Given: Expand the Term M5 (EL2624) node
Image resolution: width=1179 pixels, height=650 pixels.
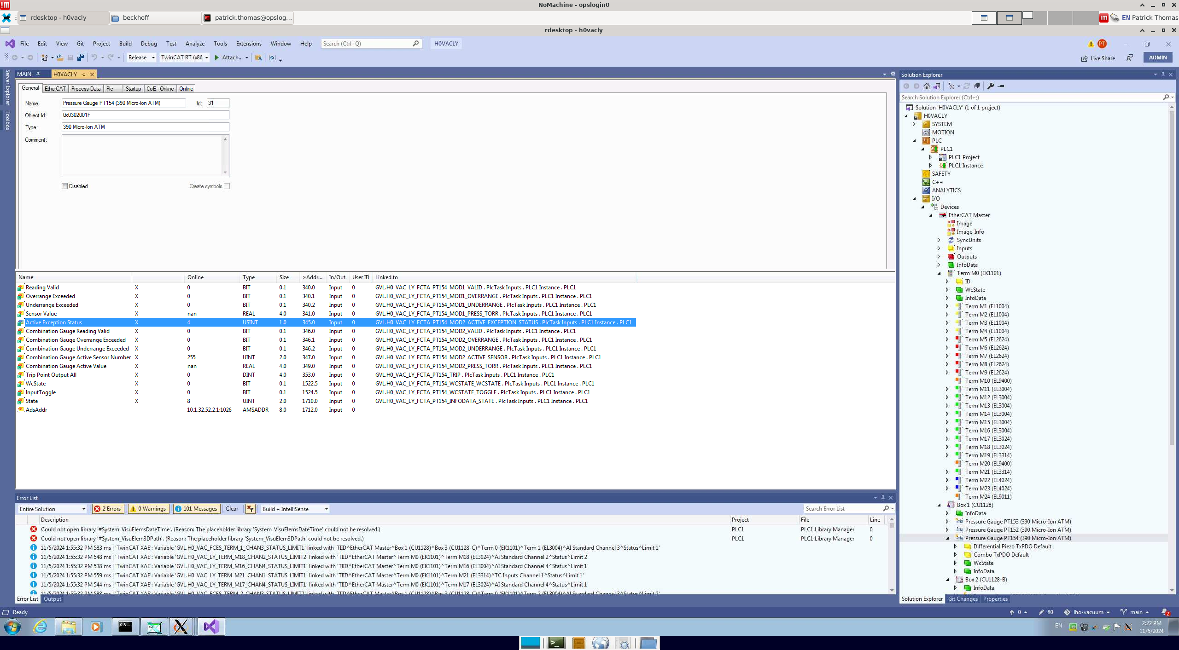Looking at the screenshot, I should tap(947, 339).
